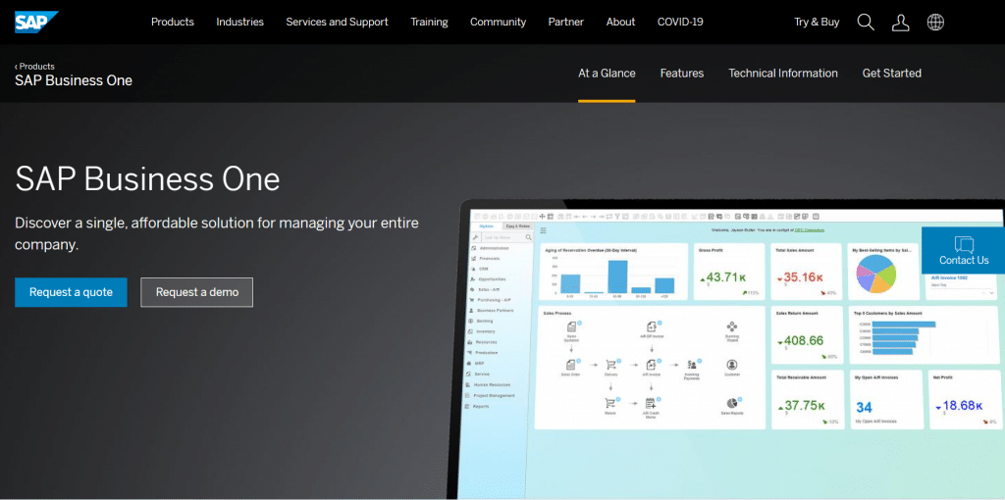Click the Customer process icon
This screenshot has height=500, width=1005.
(x=732, y=365)
